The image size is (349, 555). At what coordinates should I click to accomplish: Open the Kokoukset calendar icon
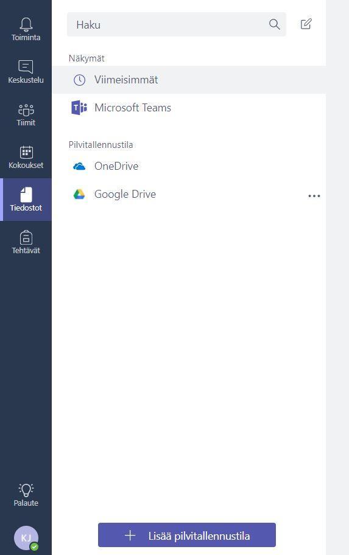26,152
